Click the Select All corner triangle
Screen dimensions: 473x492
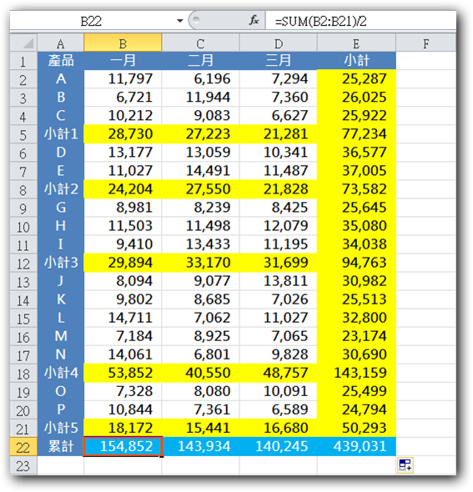click(23, 43)
